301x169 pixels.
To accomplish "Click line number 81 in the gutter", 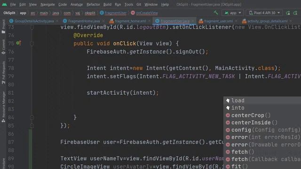I will coord(11,93).
